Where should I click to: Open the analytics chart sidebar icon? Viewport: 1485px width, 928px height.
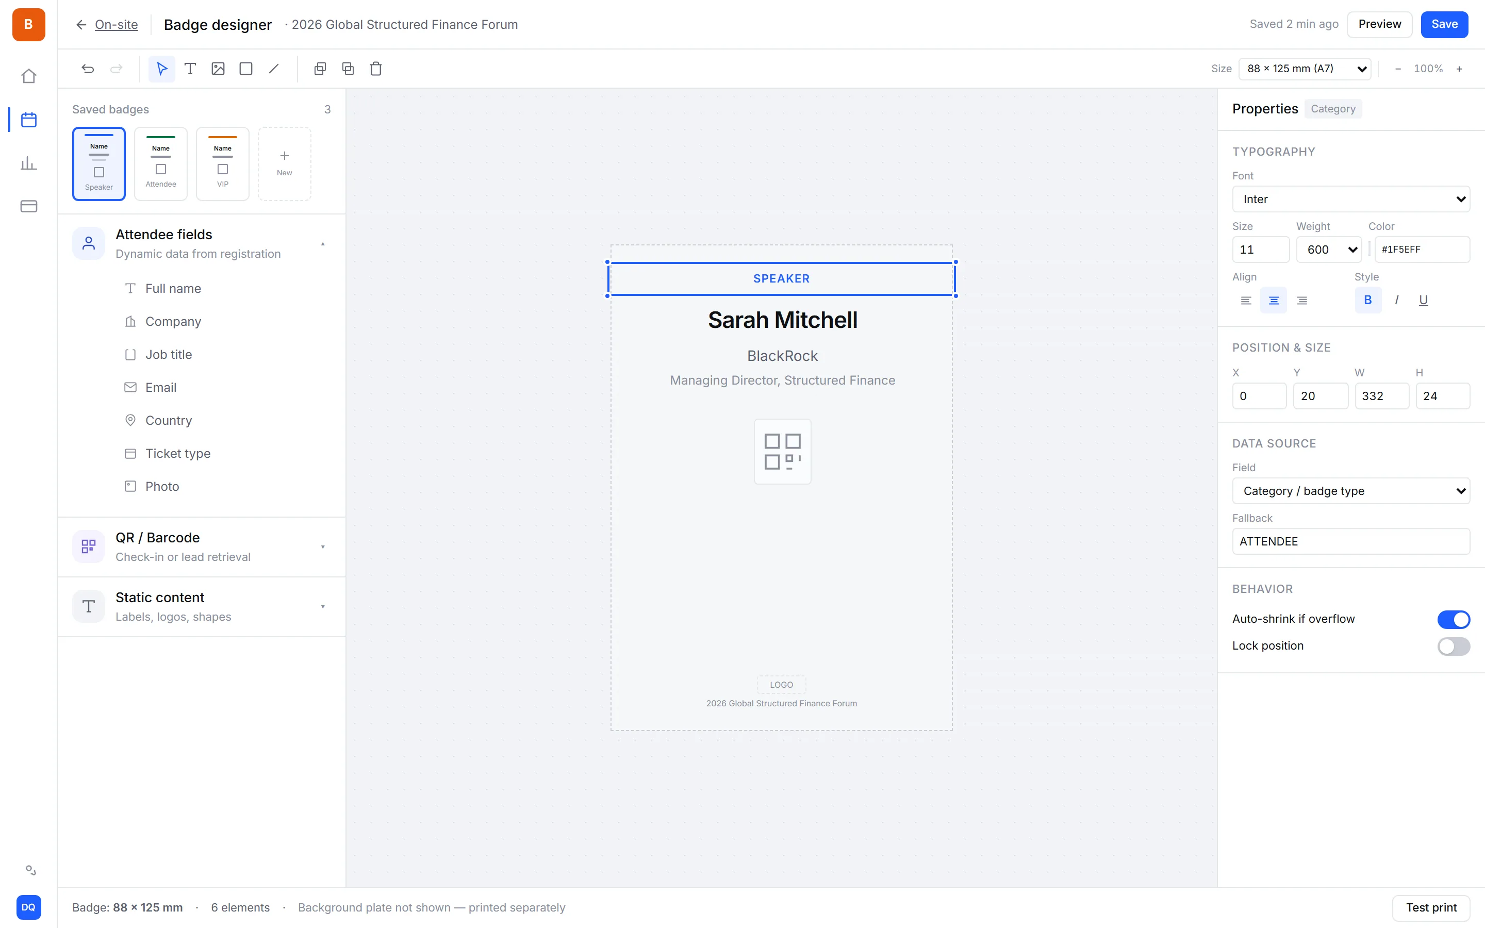pos(29,163)
